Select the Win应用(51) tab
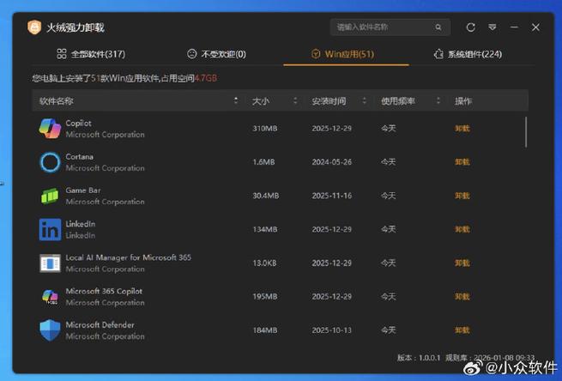Screen dimensions: 562x381 click(x=342, y=54)
